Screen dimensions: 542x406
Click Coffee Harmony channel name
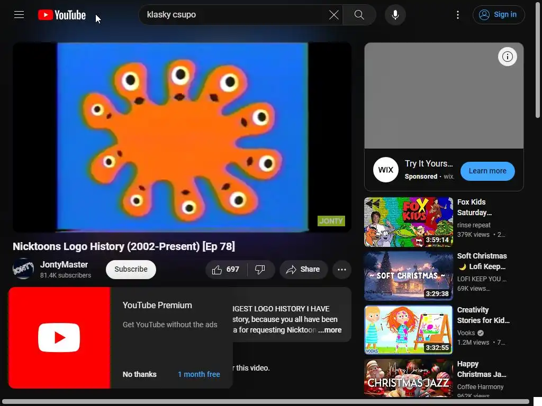480,386
